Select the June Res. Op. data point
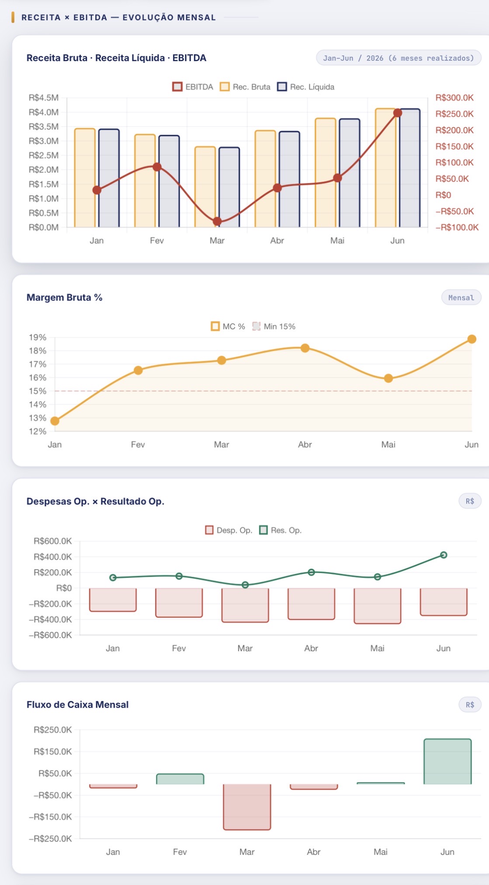Screen dimensions: 489x885 [x=444, y=555]
